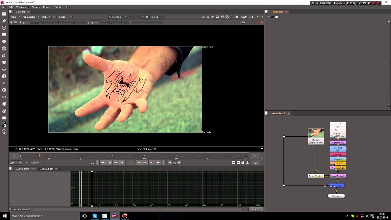This screenshot has width=391, height=220.
Task: Select the 3D node icon (cube)
Action: [4, 76]
